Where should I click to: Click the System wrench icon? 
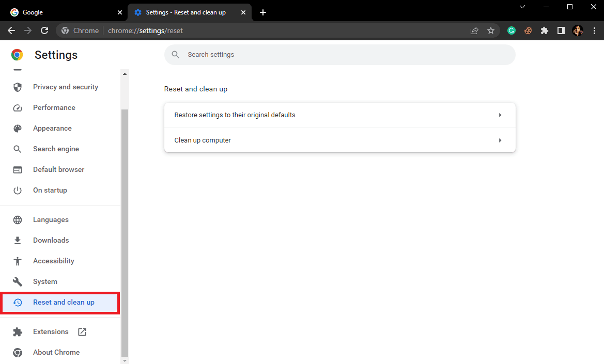(18, 282)
